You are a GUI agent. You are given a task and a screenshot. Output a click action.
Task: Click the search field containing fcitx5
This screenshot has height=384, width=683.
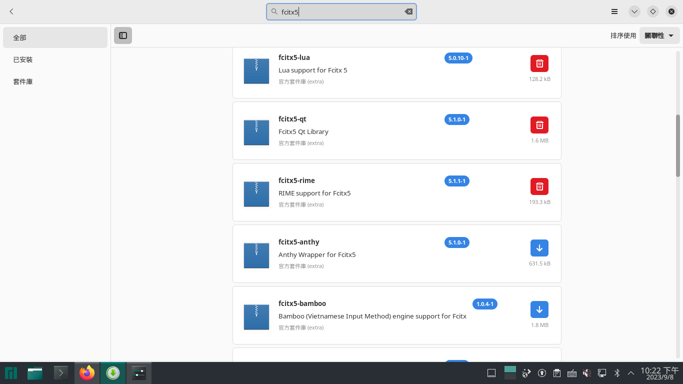click(x=341, y=11)
